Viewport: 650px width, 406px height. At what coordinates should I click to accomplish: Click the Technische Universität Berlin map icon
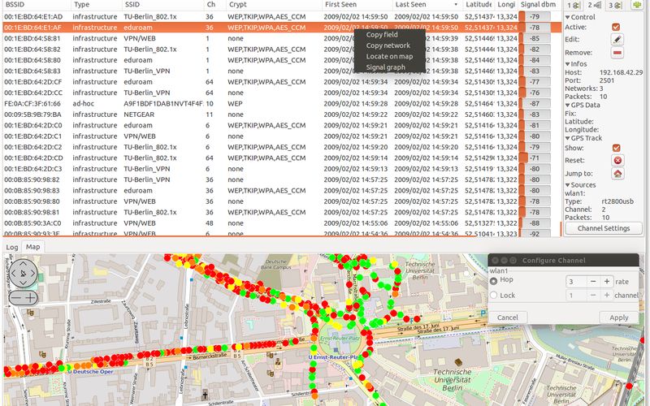[458, 362]
